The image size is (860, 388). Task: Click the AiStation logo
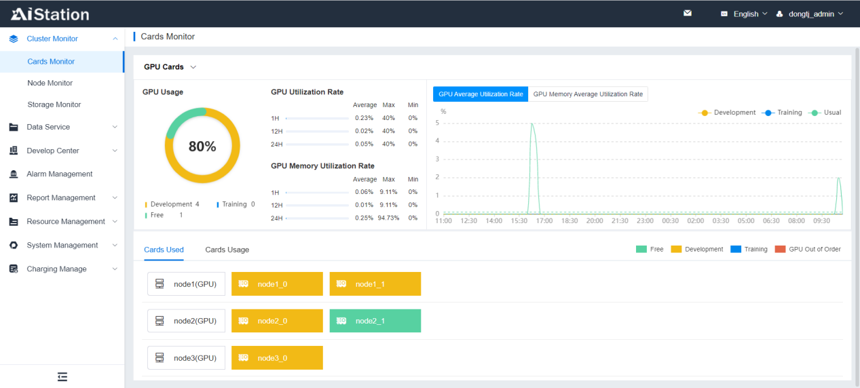point(50,14)
